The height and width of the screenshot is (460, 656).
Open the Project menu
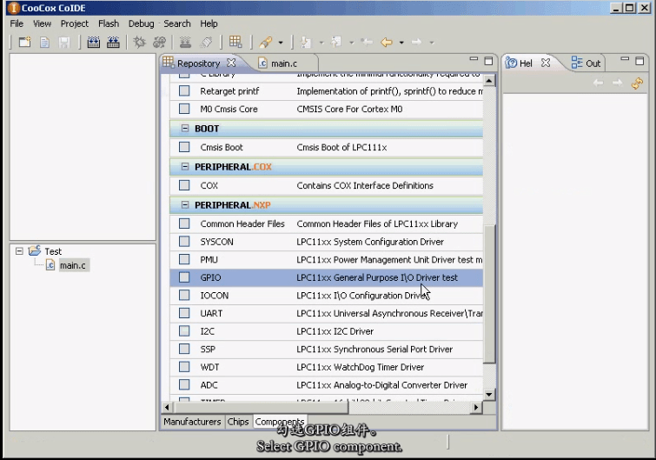click(x=75, y=23)
